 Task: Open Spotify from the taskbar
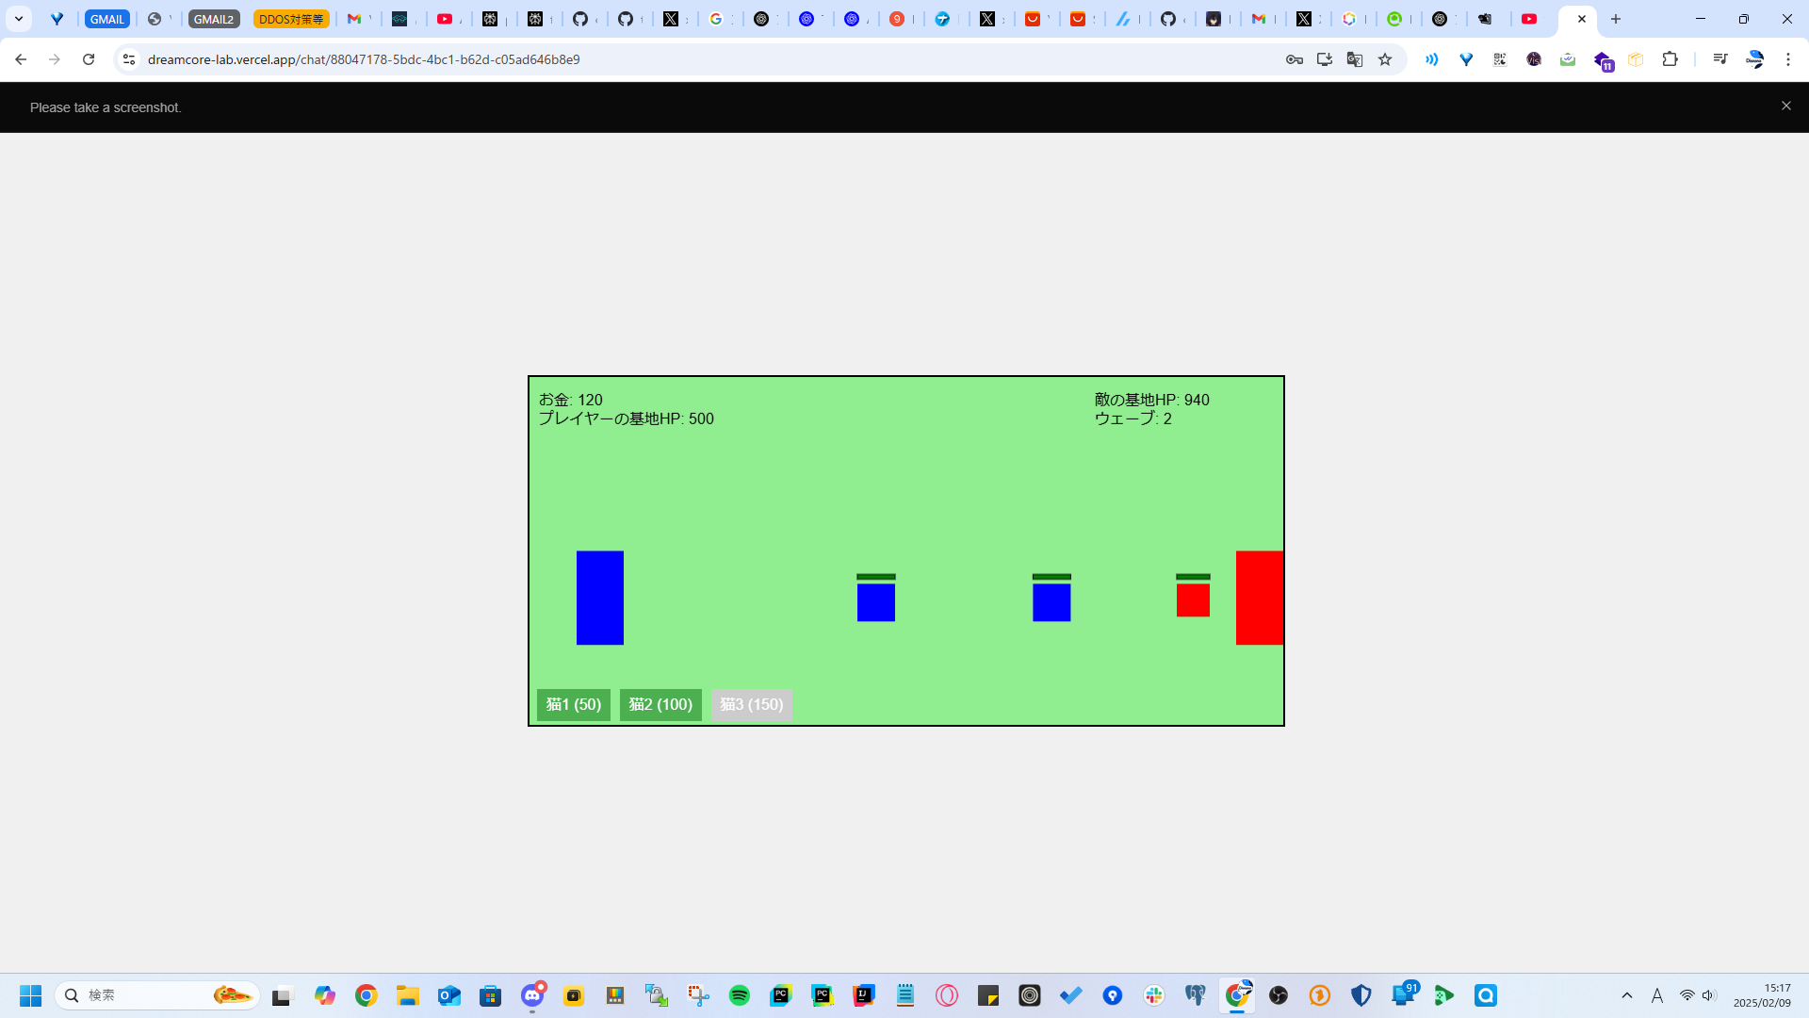[740, 995]
